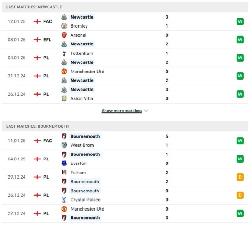Click the Arsenal club crest icon
Image resolution: width=251 pixels, height=226 pixels.
coord(64,35)
